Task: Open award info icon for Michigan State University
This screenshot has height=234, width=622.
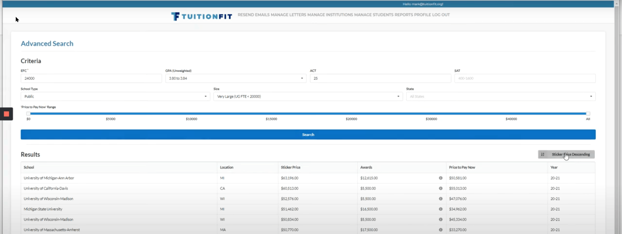Action: click(441, 209)
